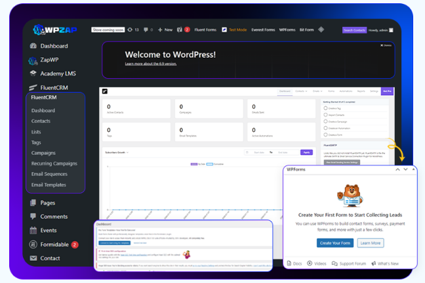Screen dimensions: 425x283
Task: Dismiss the Welcome to WordPress banner
Action: [386, 45]
